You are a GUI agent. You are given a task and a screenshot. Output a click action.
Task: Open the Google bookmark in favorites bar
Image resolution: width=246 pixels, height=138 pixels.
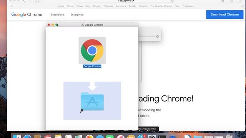(x=97, y=6)
